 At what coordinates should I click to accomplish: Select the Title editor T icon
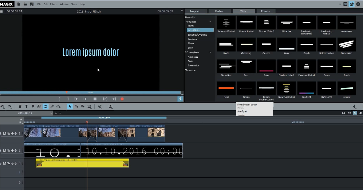coord(27,107)
